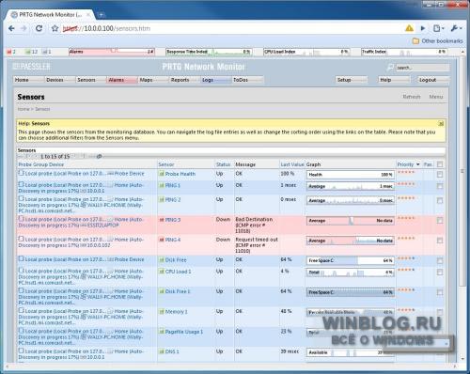Click the magnifier icon beside search
The image size is (470, 374).
pos(390,68)
